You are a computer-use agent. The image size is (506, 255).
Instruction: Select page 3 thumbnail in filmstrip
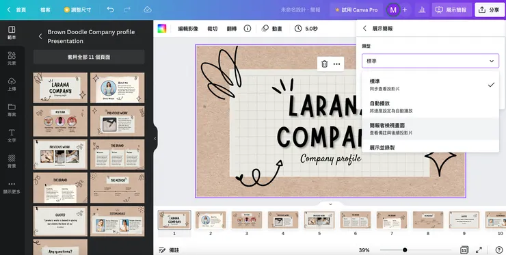point(247,220)
